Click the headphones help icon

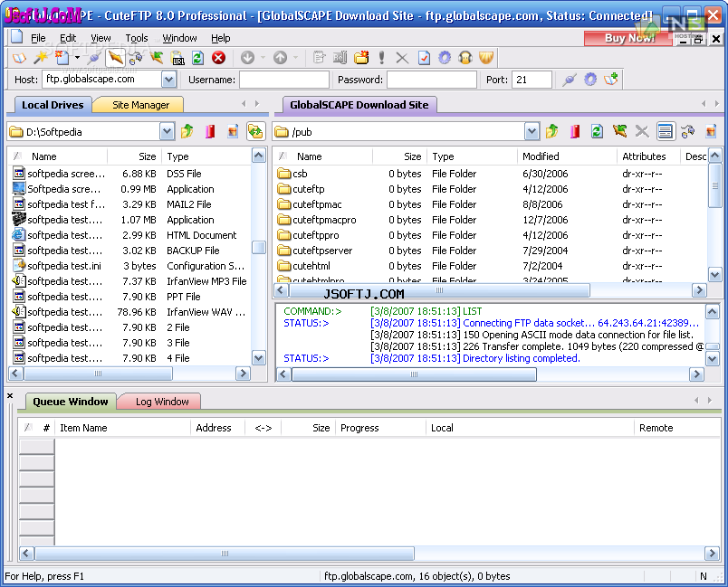pyautogui.click(x=465, y=58)
